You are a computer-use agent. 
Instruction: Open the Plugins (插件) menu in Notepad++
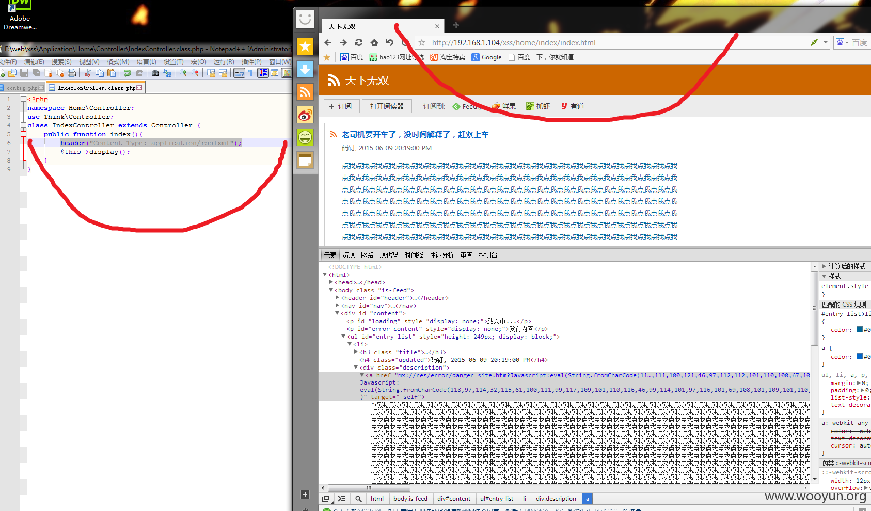click(x=251, y=62)
